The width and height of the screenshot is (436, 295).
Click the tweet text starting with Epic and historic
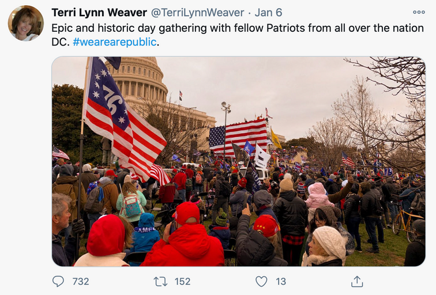pyautogui.click(x=238, y=35)
